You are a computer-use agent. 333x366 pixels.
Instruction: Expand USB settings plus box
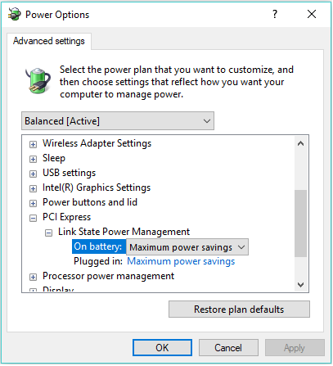[x=33, y=174]
